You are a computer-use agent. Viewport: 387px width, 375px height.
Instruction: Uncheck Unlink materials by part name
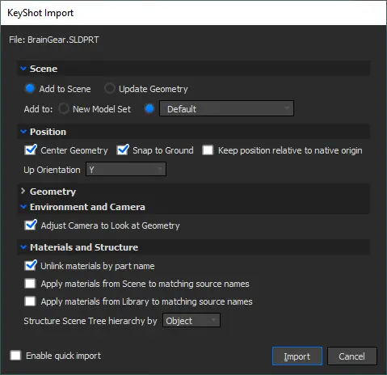click(x=31, y=266)
